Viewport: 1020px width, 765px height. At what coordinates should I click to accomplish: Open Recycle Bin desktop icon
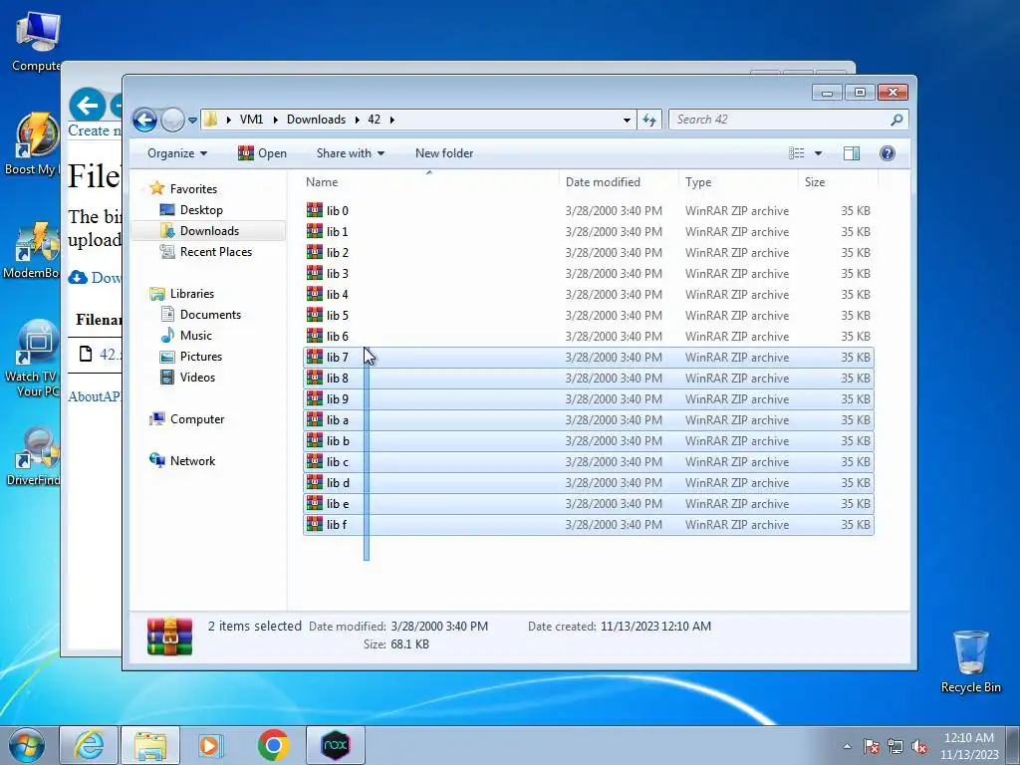(x=970, y=660)
